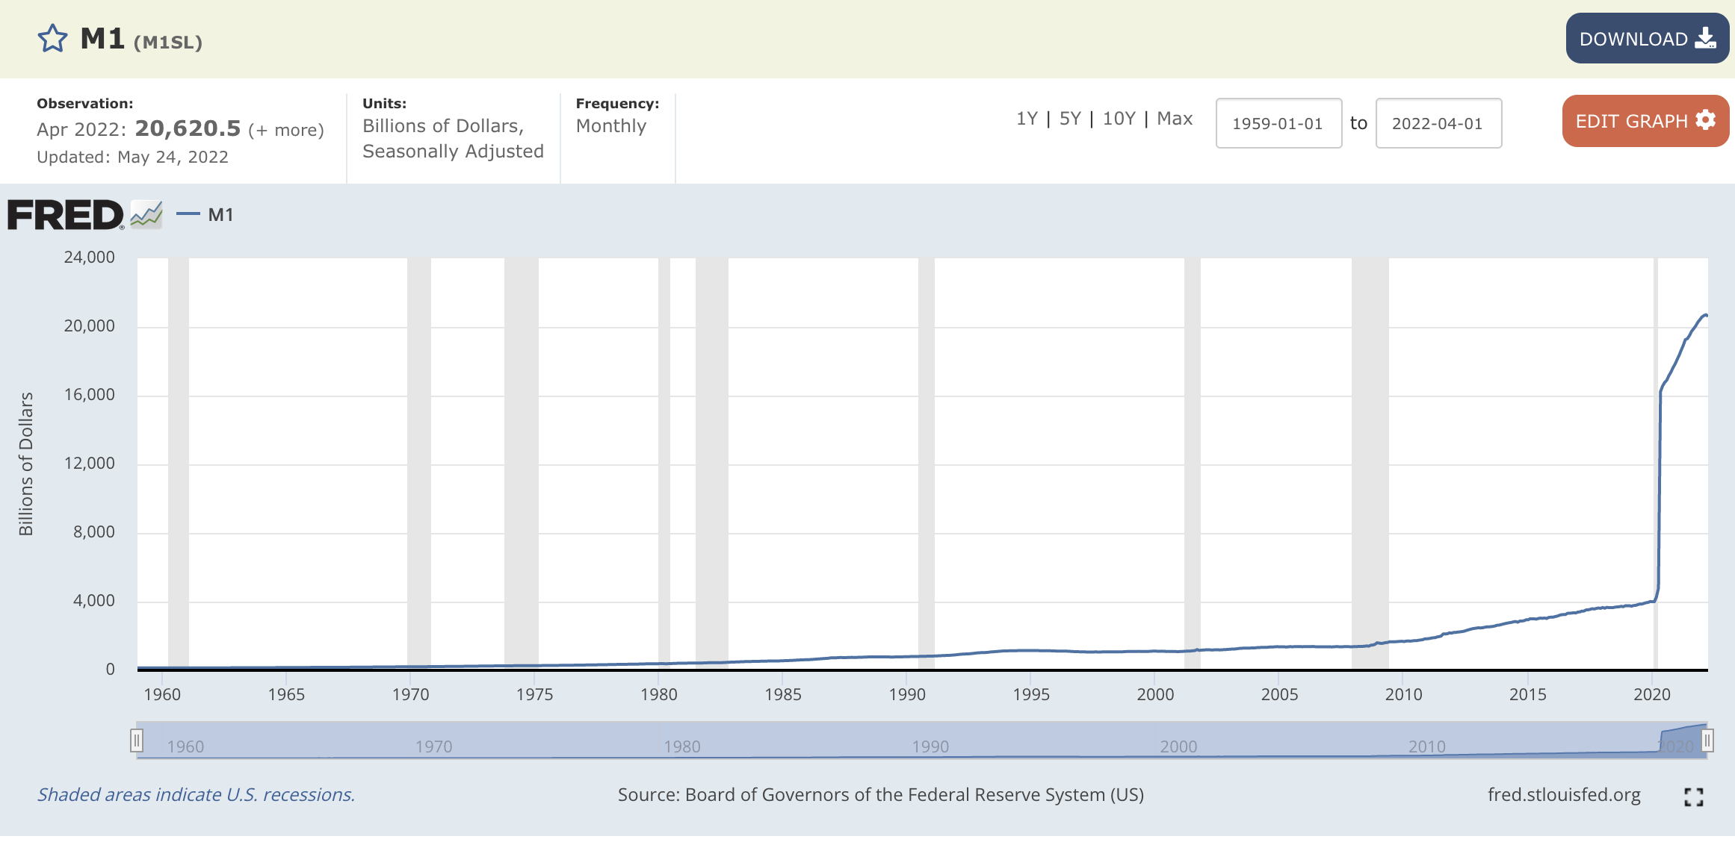Click the FRED logo
1735x842 pixels.
[x=66, y=215]
